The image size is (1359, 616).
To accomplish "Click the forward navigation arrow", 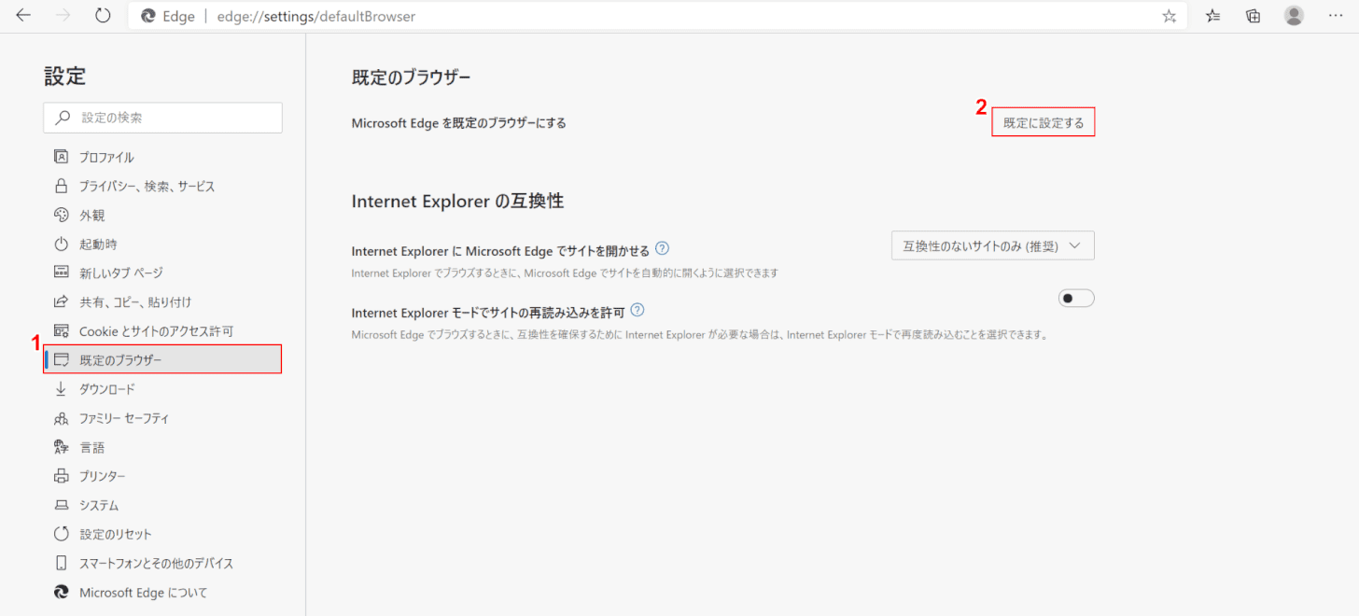I will pyautogui.click(x=63, y=16).
